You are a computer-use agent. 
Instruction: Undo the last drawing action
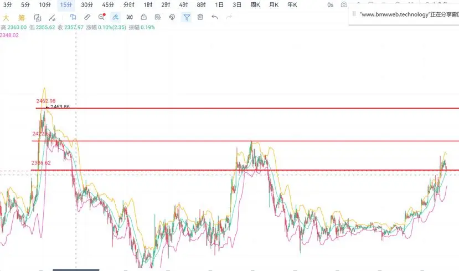click(x=215, y=17)
